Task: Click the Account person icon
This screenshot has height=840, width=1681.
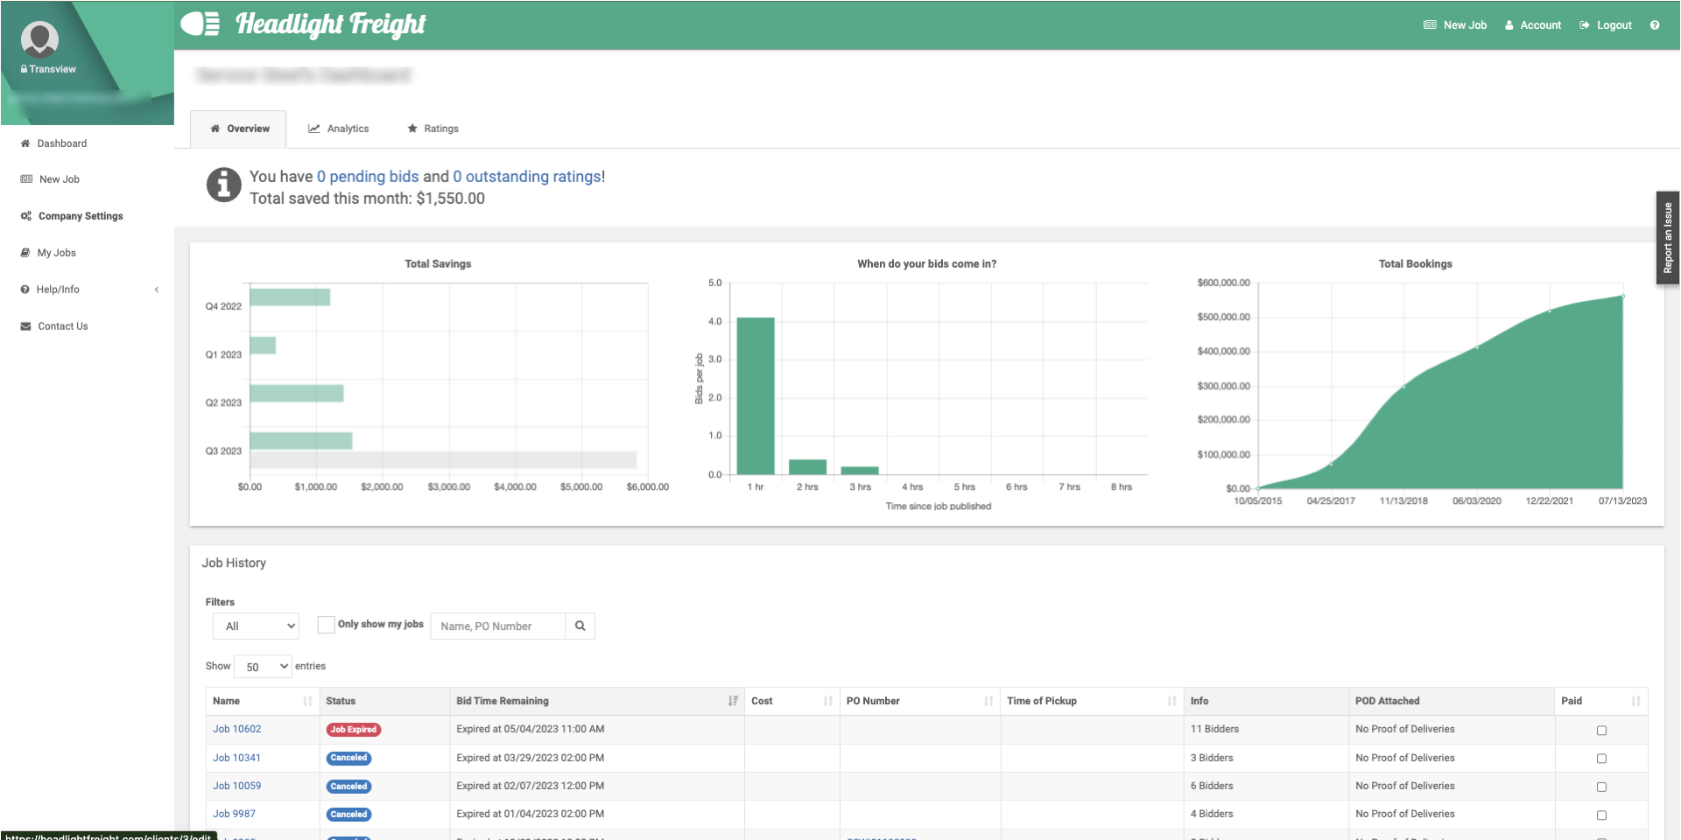Action: (1509, 25)
